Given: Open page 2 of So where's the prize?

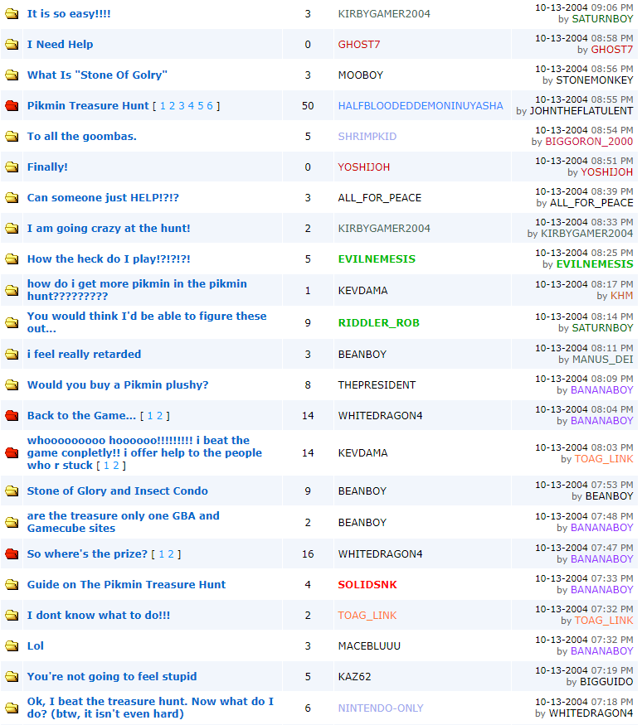Looking at the screenshot, I should (x=173, y=554).
